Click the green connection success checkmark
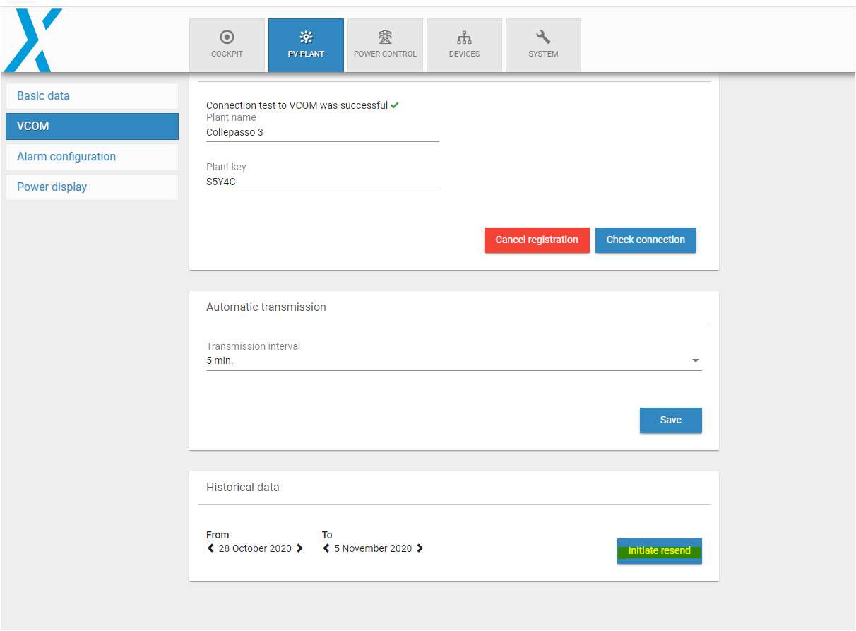This screenshot has width=856, height=631. 395,105
